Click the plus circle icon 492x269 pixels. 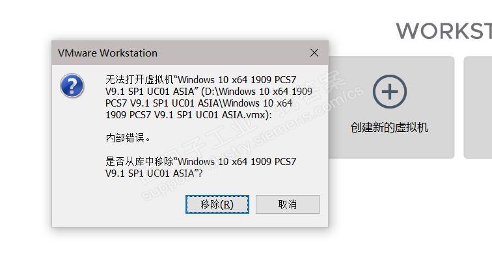click(389, 92)
